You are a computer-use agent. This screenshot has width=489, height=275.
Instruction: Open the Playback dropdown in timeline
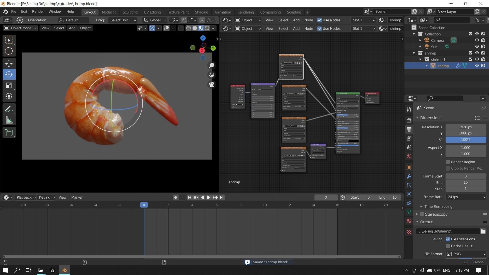coord(25,197)
